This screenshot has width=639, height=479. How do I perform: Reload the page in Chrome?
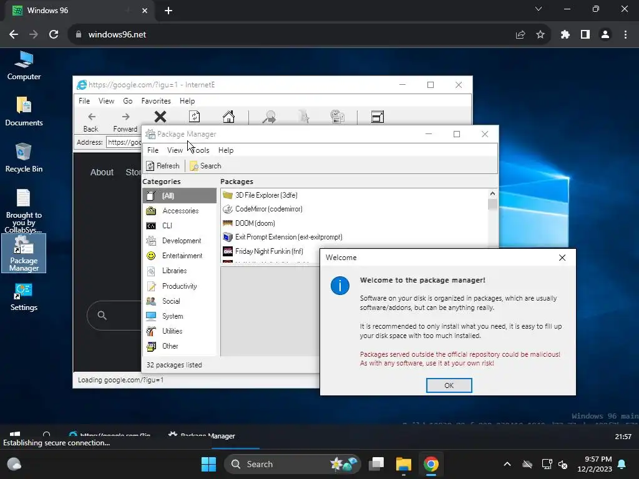coord(54,35)
